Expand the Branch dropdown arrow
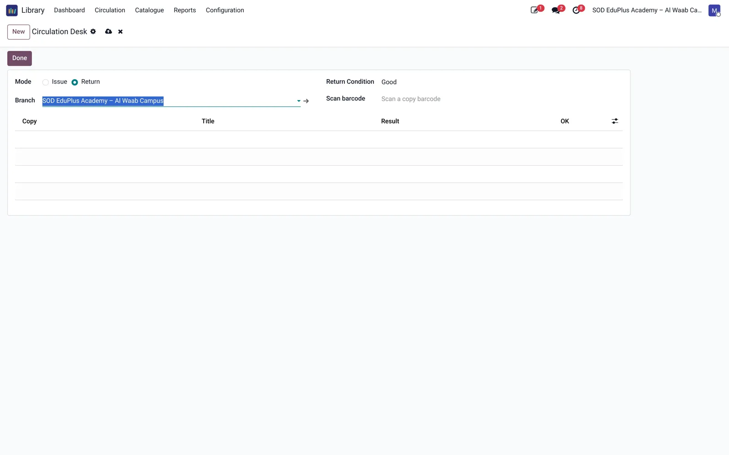729x455 pixels. (x=299, y=101)
